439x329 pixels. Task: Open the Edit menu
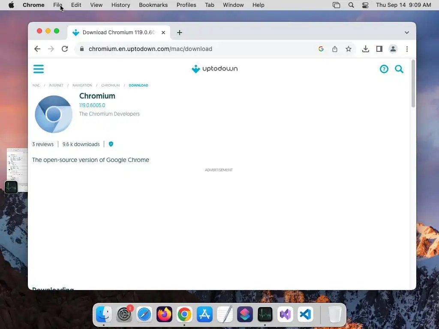tap(76, 5)
